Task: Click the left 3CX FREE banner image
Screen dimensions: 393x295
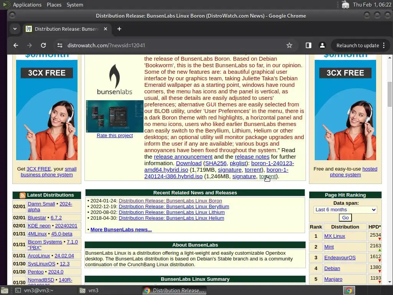Action: [47, 108]
